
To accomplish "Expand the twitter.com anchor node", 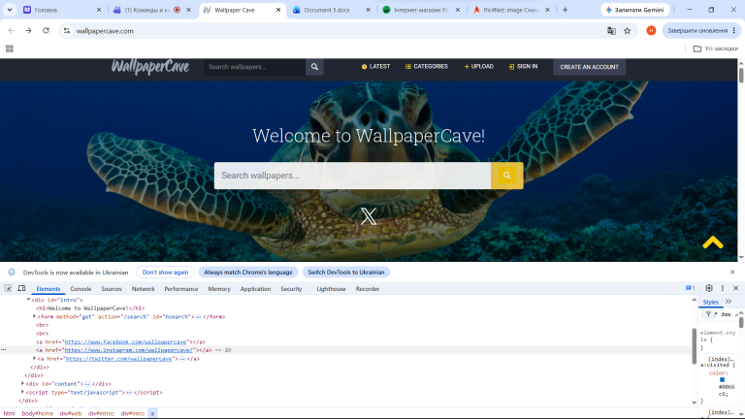I will 34,359.
